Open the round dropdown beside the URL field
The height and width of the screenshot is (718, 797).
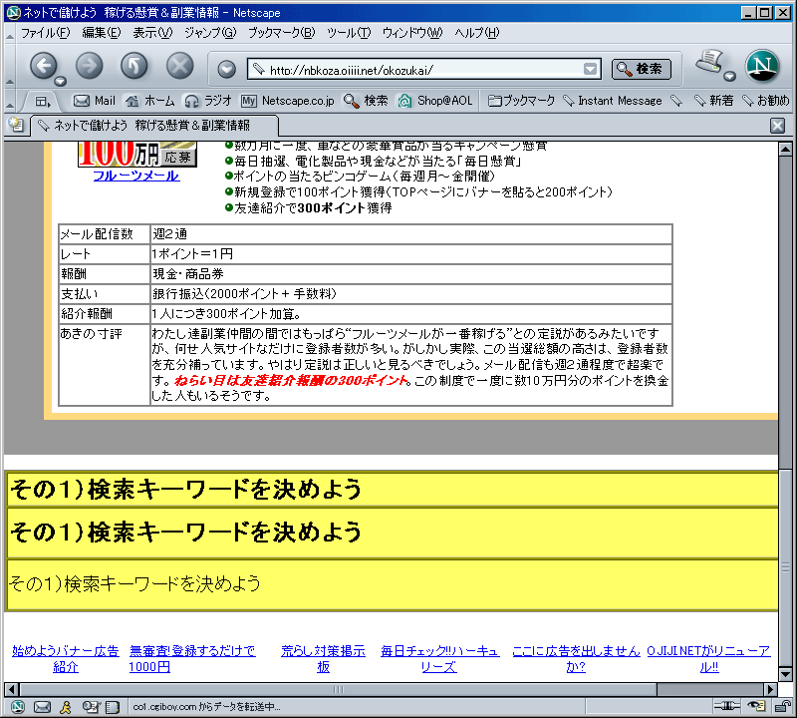(227, 69)
